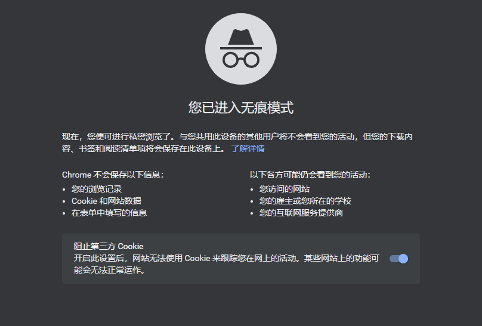Click the bullet 您的互联网服务提供商
This screenshot has width=482, height=326.
(301, 213)
